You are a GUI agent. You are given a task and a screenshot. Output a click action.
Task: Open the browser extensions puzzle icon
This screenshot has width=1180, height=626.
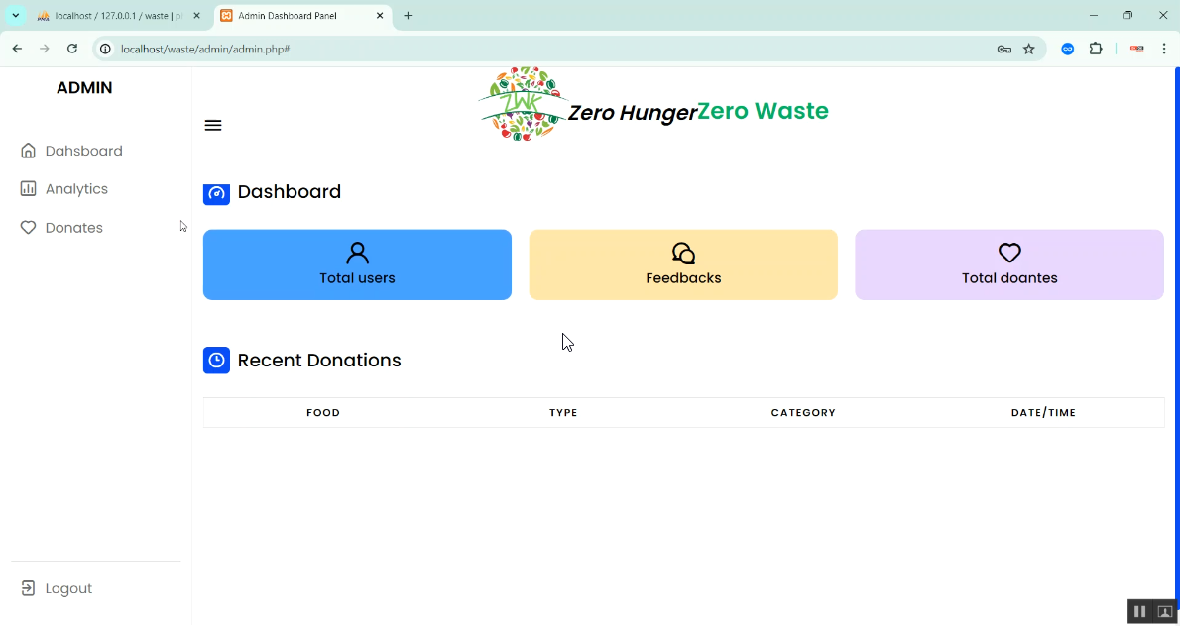1096,49
